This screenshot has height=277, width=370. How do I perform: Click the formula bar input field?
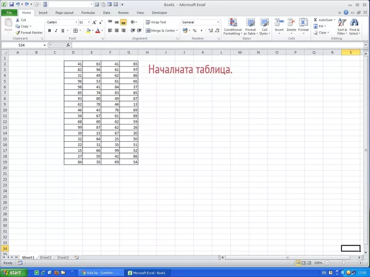(218, 45)
